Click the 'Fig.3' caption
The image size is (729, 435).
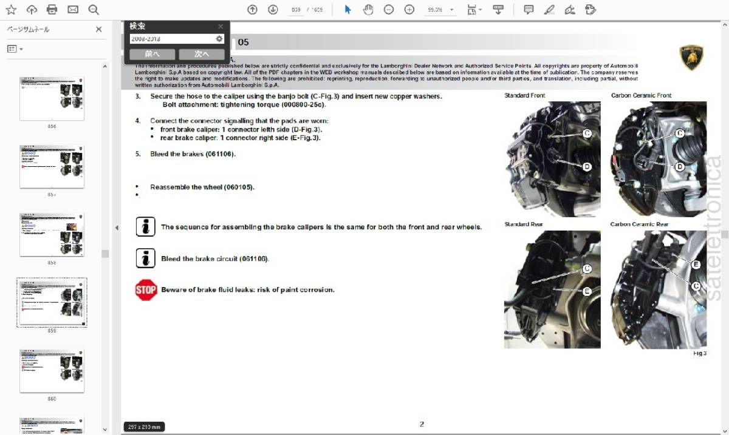click(700, 353)
